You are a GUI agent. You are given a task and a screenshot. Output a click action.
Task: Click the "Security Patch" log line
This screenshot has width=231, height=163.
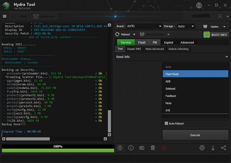[28, 33]
